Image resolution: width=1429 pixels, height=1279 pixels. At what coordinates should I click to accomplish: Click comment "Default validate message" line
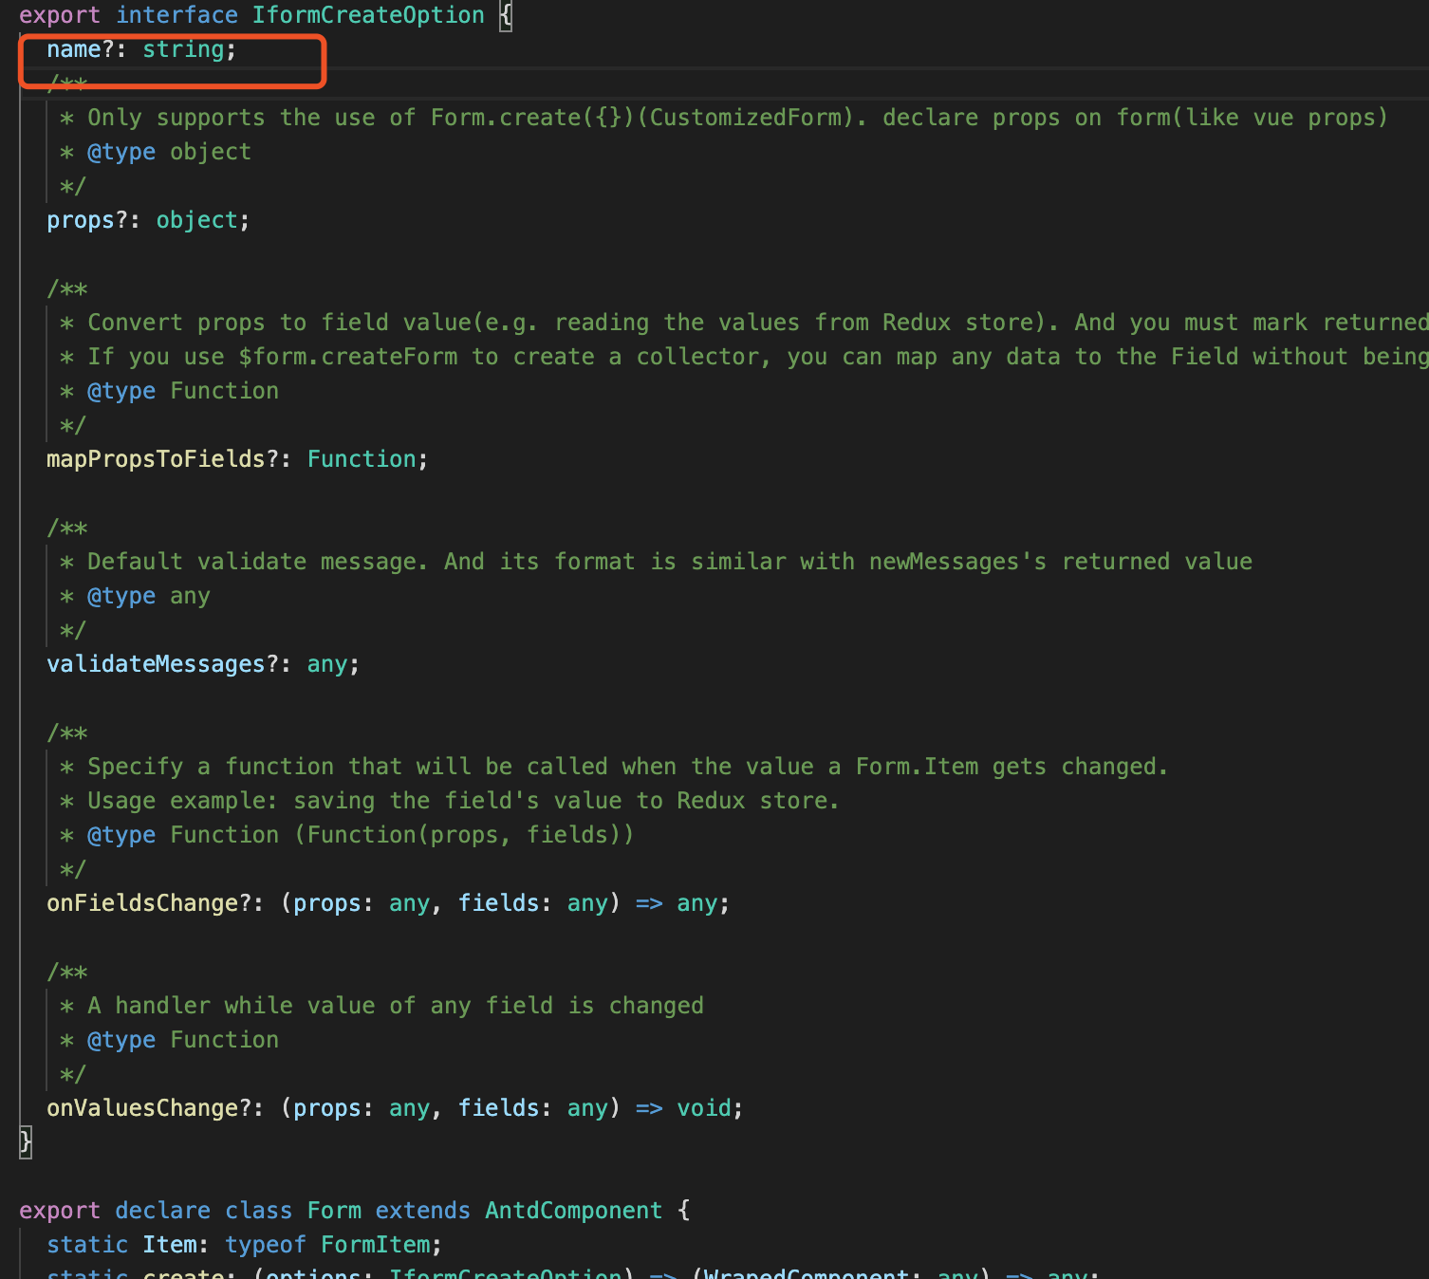[656, 562]
